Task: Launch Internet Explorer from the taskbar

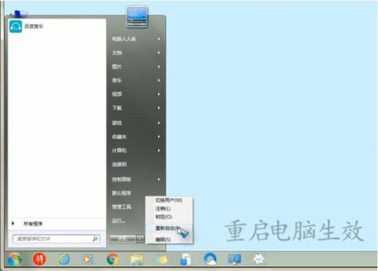Action: click(64, 259)
